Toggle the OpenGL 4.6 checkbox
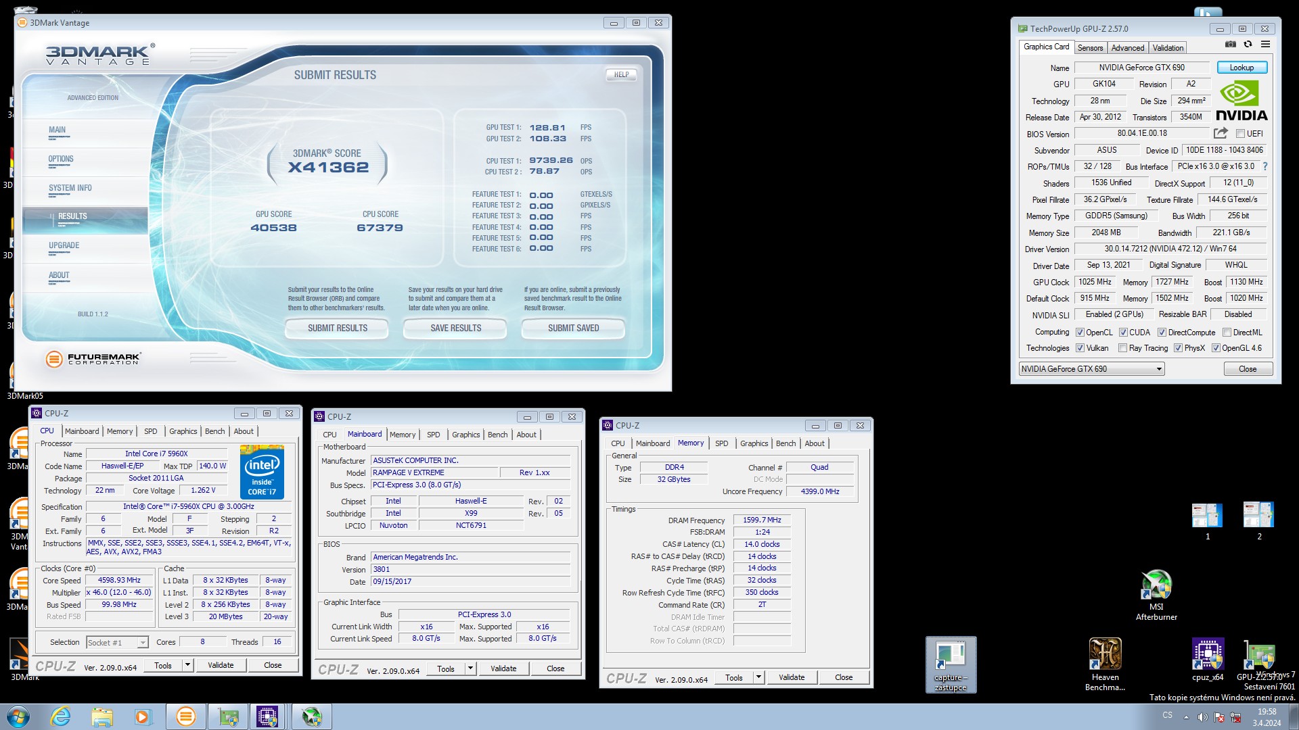This screenshot has height=730, width=1299. coord(1216,348)
